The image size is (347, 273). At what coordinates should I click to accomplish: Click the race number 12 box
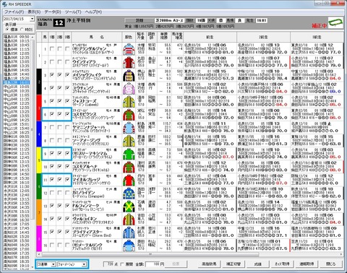point(59,23)
